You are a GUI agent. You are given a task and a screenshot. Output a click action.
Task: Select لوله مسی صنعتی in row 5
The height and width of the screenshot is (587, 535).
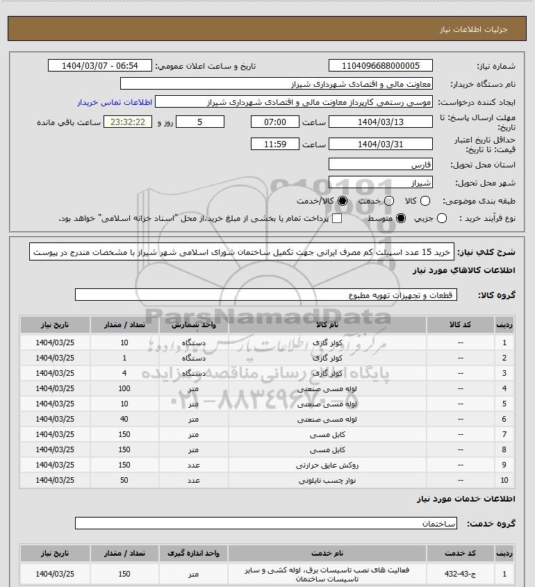[x=327, y=404]
